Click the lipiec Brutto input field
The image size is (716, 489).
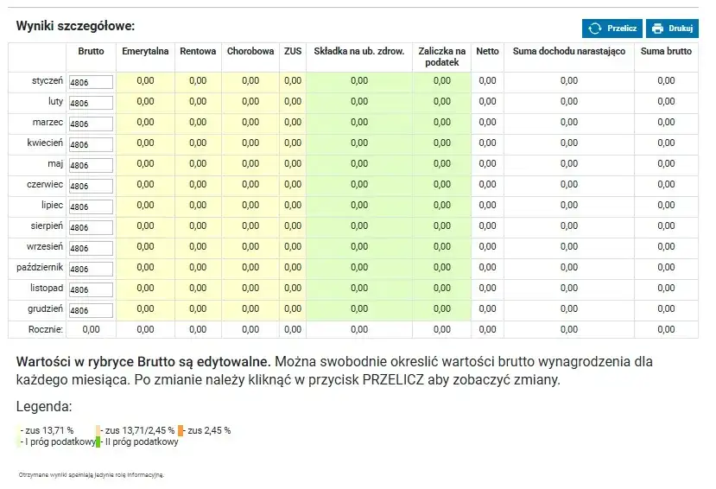tap(91, 206)
